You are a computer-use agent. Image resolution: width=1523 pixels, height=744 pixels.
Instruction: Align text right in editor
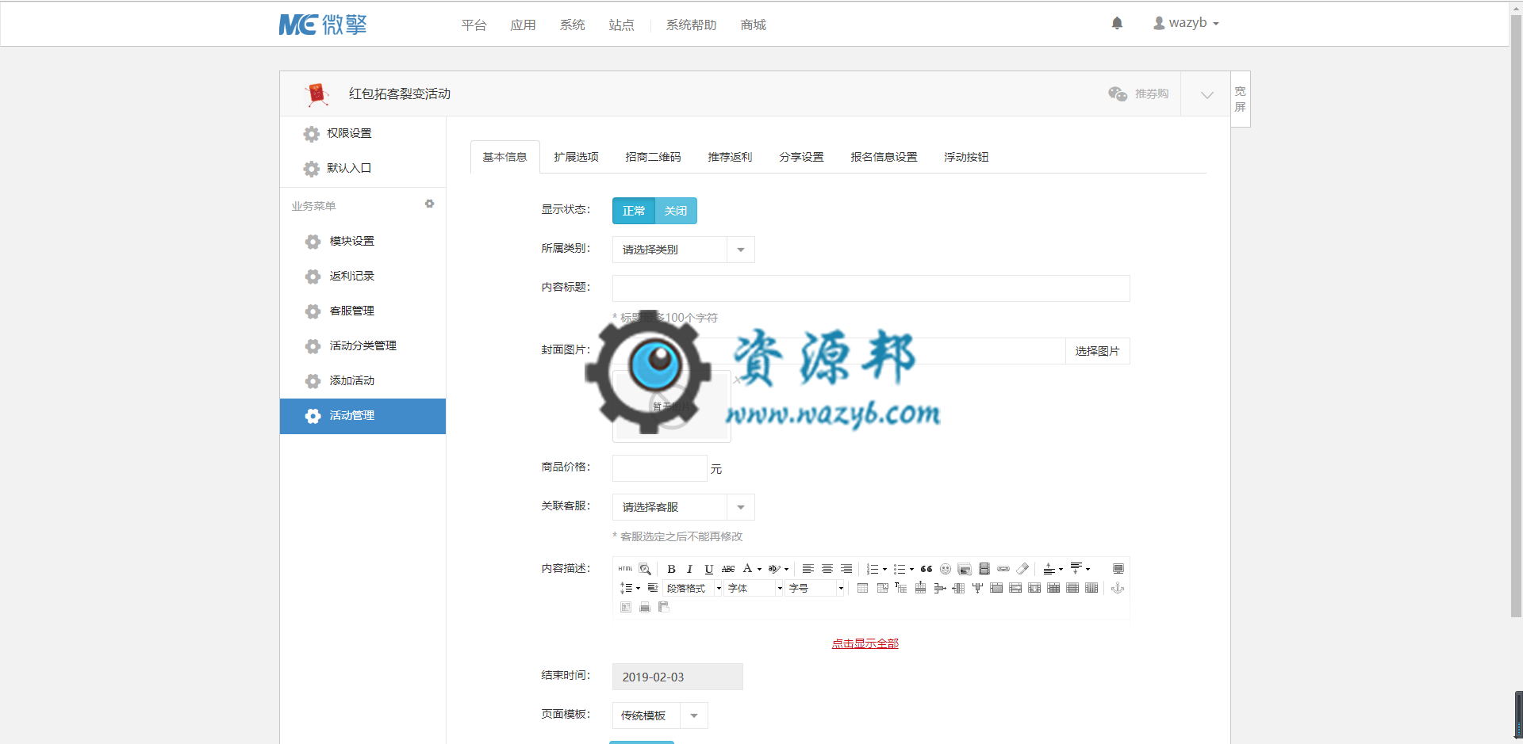pyautogui.click(x=846, y=569)
